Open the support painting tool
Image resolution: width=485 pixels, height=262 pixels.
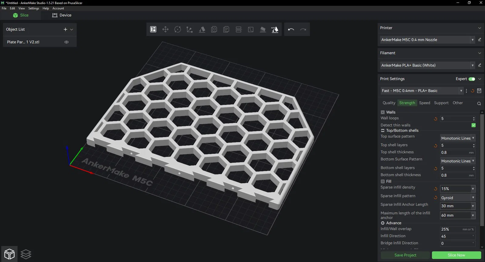click(x=263, y=29)
